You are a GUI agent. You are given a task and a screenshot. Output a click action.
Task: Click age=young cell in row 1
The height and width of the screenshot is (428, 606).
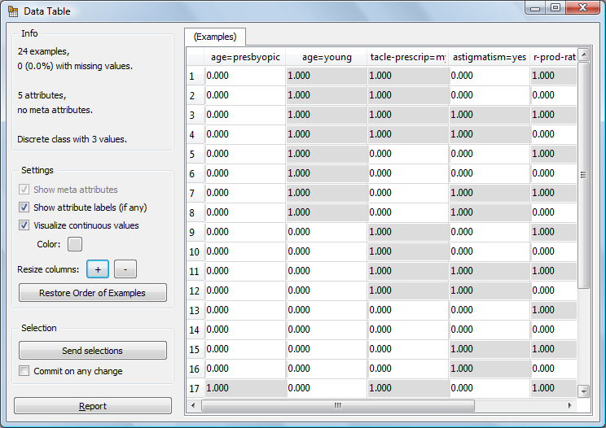(x=327, y=76)
